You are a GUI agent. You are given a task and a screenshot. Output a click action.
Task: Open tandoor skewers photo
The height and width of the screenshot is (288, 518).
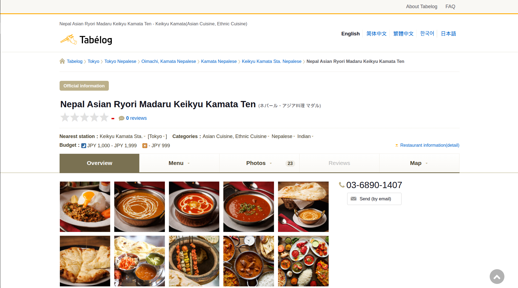pos(194,261)
